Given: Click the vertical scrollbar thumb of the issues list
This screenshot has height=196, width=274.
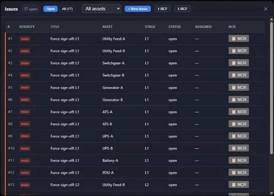Looking at the screenshot, I should 271,87.
